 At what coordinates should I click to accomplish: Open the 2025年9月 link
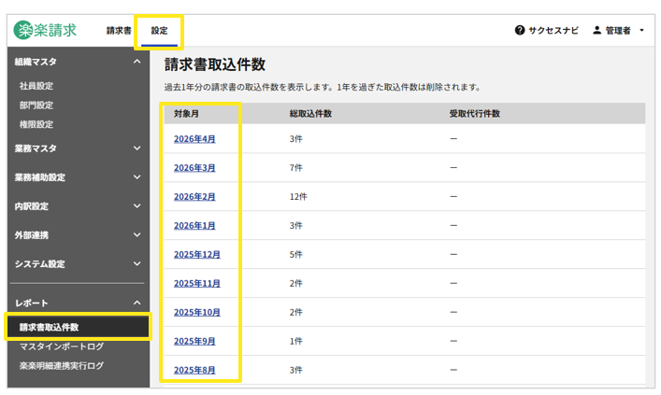click(x=194, y=342)
